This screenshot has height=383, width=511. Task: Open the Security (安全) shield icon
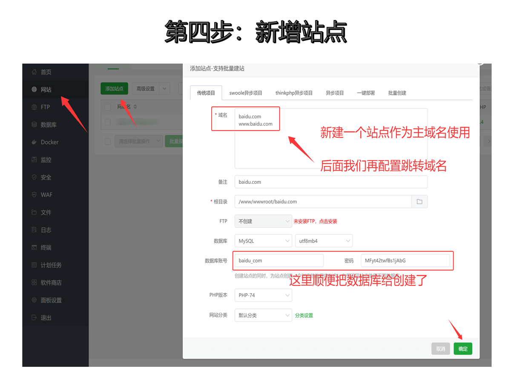[34, 177]
